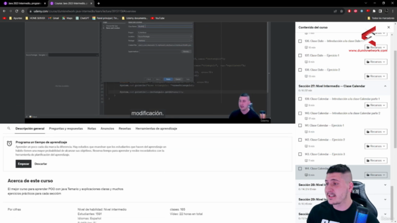Open the tab search chevron in title bar
397x223 pixels.
click(x=365, y=3)
